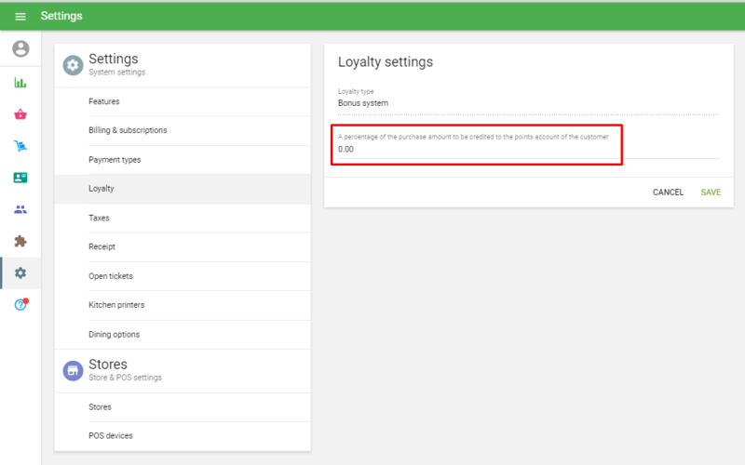Click the SAVE button

pyautogui.click(x=711, y=193)
